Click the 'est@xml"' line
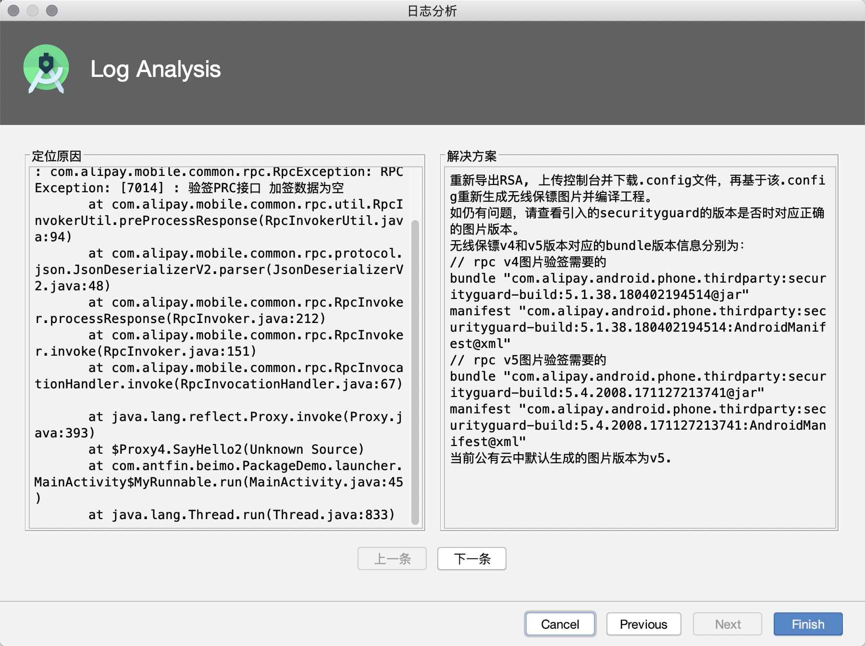 coord(480,344)
